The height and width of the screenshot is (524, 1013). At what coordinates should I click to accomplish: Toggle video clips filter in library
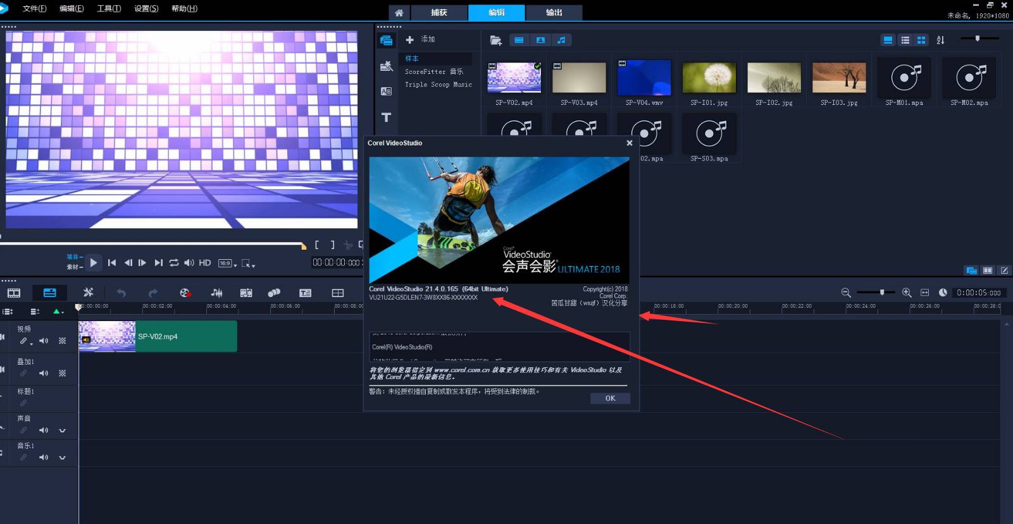click(x=519, y=40)
